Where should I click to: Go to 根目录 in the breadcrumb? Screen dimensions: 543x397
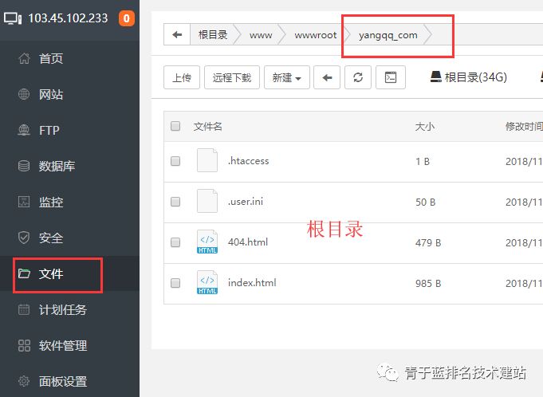pos(213,34)
